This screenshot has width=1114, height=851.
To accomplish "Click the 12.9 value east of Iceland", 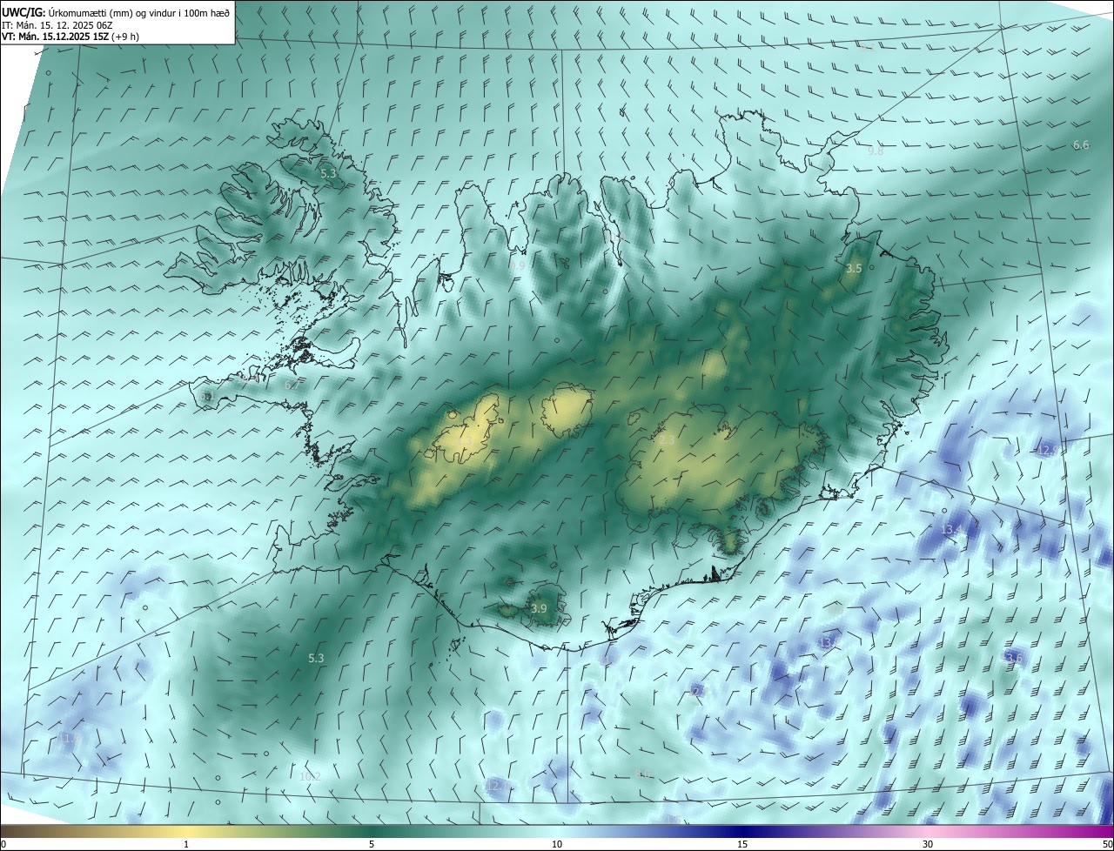I will click(1050, 450).
